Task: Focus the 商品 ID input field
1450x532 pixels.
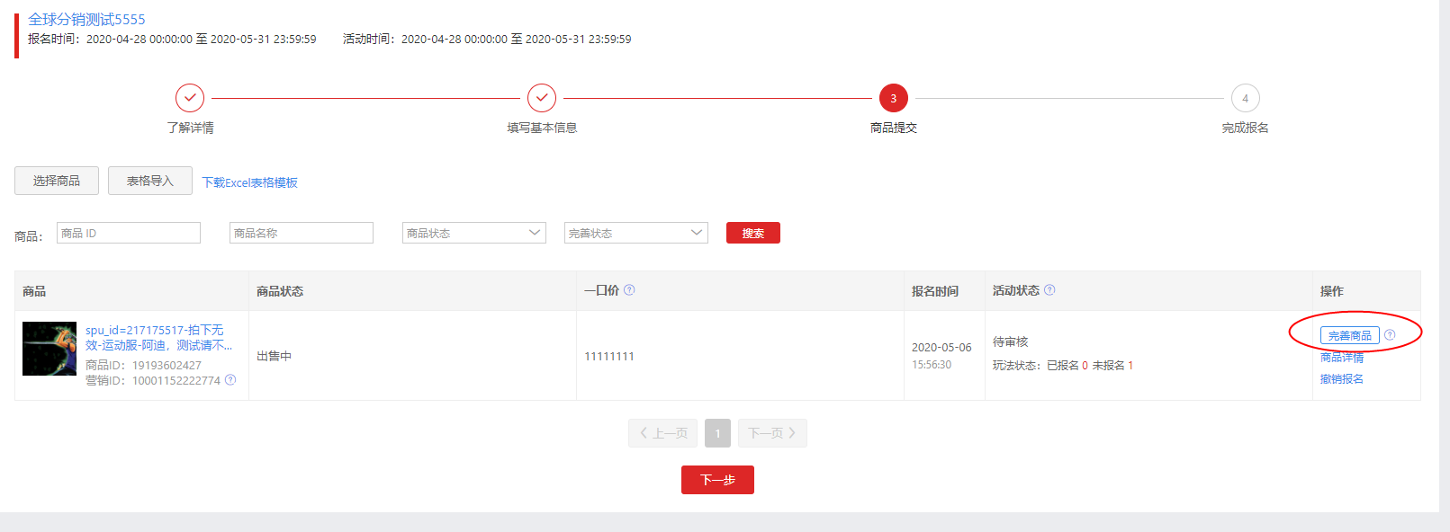Action: click(129, 233)
